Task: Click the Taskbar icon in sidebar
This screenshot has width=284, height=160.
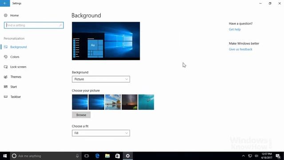Action: coord(6,97)
